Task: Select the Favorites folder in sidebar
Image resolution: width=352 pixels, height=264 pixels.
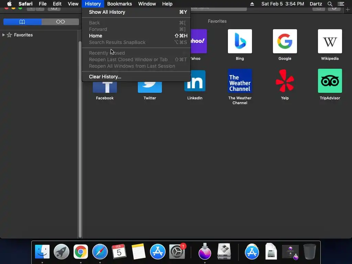Action: click(23, 35)
